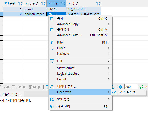
Task: Click the filter/sort icon in 컬럼명 header
Action: 43,4
